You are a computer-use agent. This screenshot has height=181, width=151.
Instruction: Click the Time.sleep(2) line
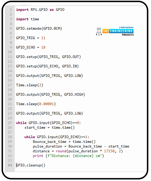[29, 85]
